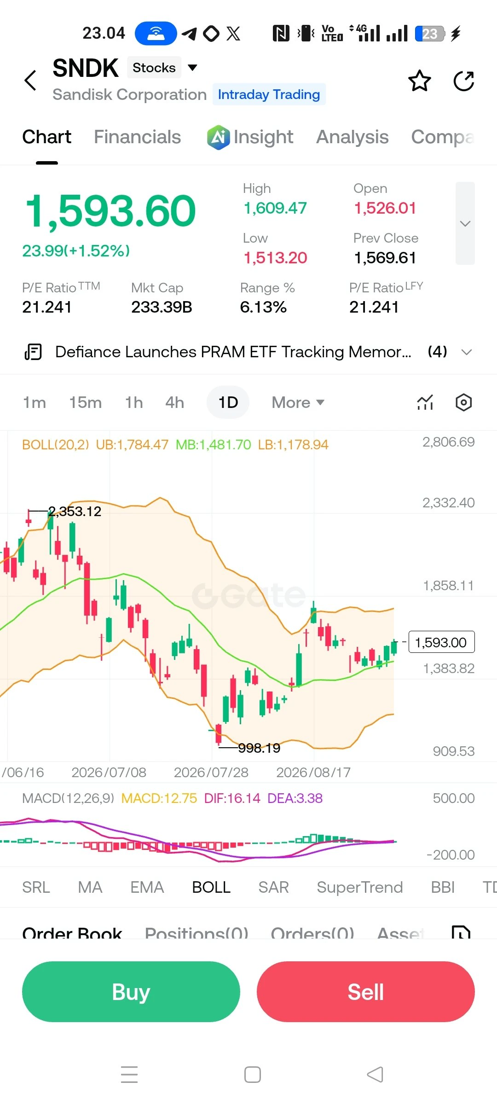Open the Stocks type dropdown
The image size is (497, 1105).
point(162,68)
